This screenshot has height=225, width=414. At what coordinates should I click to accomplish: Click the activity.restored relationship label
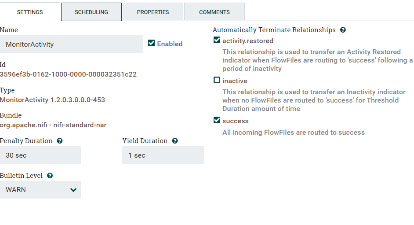point(248,41)
